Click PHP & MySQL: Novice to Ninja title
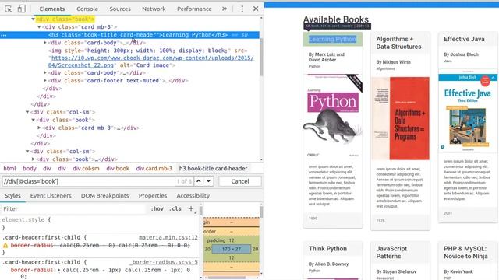Viewport: 499px width, 280px height. (x=465, y=252)
